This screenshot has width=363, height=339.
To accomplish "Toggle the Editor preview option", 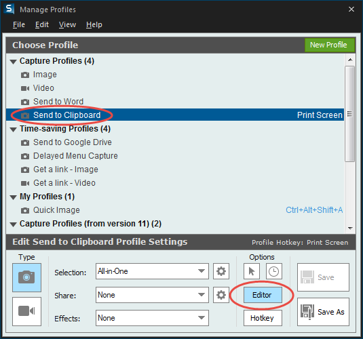I will click(263, 295).
